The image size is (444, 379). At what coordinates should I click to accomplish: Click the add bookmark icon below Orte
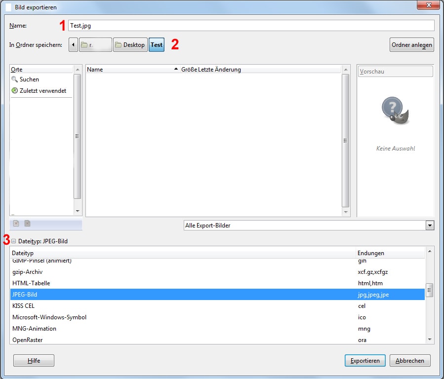click(x=16, y=224)
